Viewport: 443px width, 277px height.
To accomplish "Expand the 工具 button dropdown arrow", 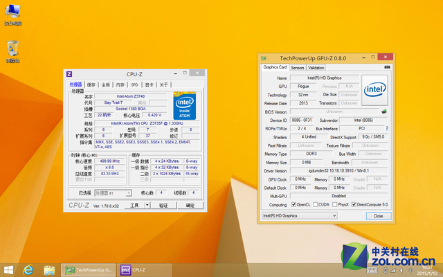I will 147,206.
